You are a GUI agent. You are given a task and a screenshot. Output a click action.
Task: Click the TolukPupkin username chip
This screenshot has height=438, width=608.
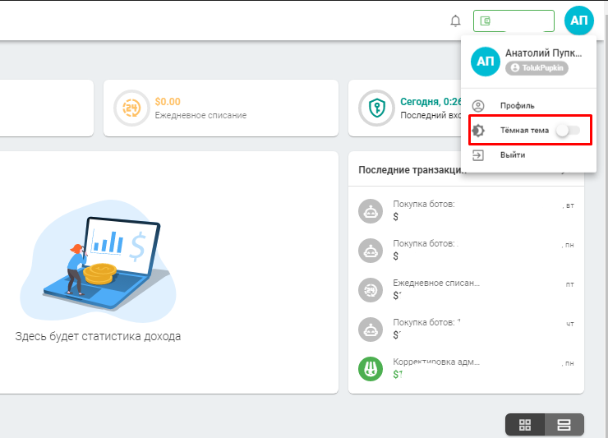tap(537, 68)
